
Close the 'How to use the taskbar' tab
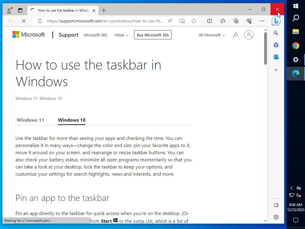click(x=94, y=10)
